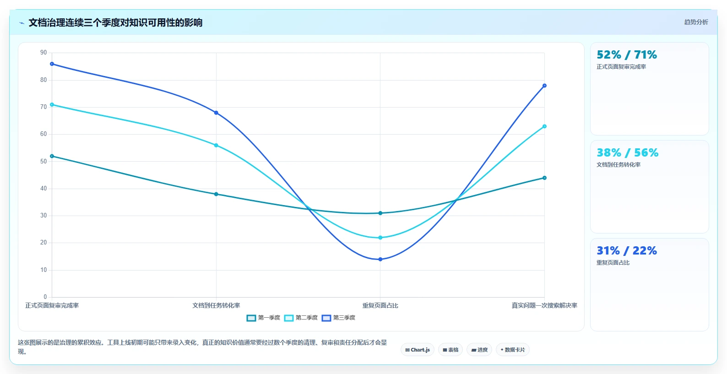Click 第一季度 data point at 正式页面复审完成率 (52)
The height and width of the screenshot is (374, 727).
click(52, 156)
